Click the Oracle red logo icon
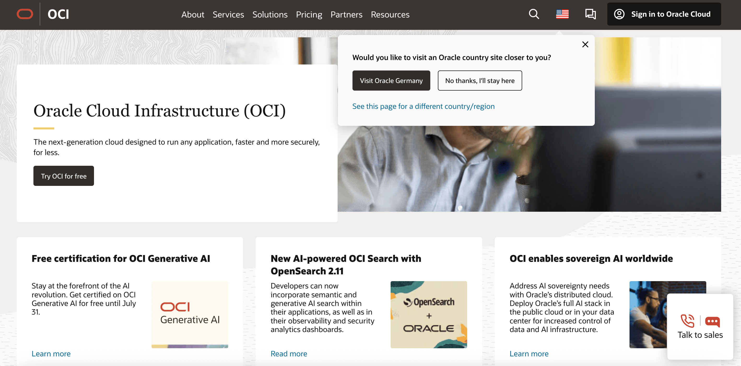The height and width of the screenshot is (366, 741). [25, 14]
